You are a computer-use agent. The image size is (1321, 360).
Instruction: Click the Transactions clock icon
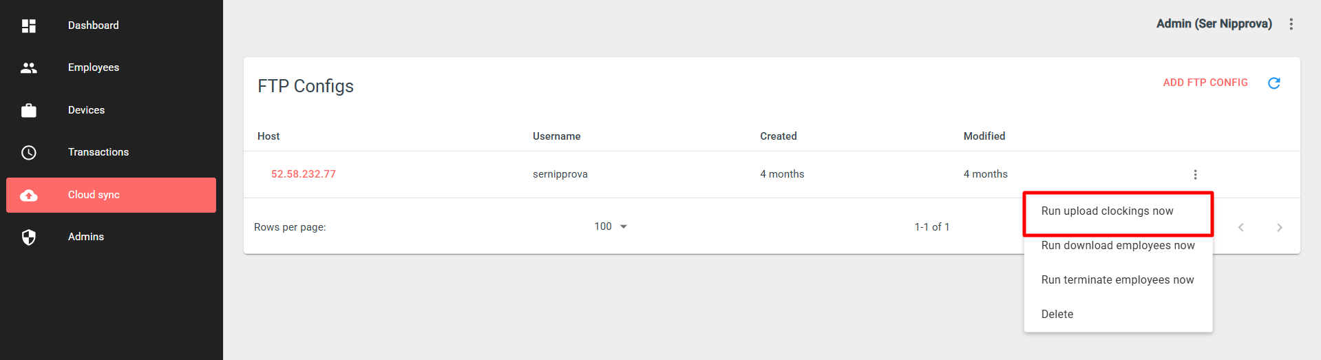[x=29, y=152]
